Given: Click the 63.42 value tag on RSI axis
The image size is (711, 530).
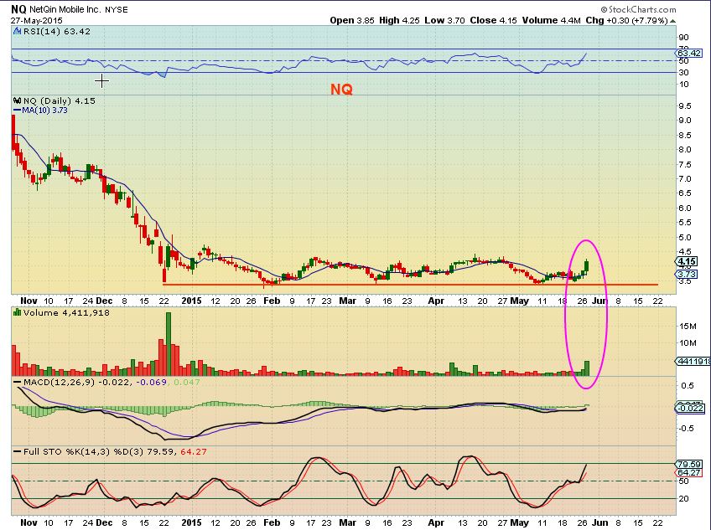Looking at the screenshot, I should (689, 53).
